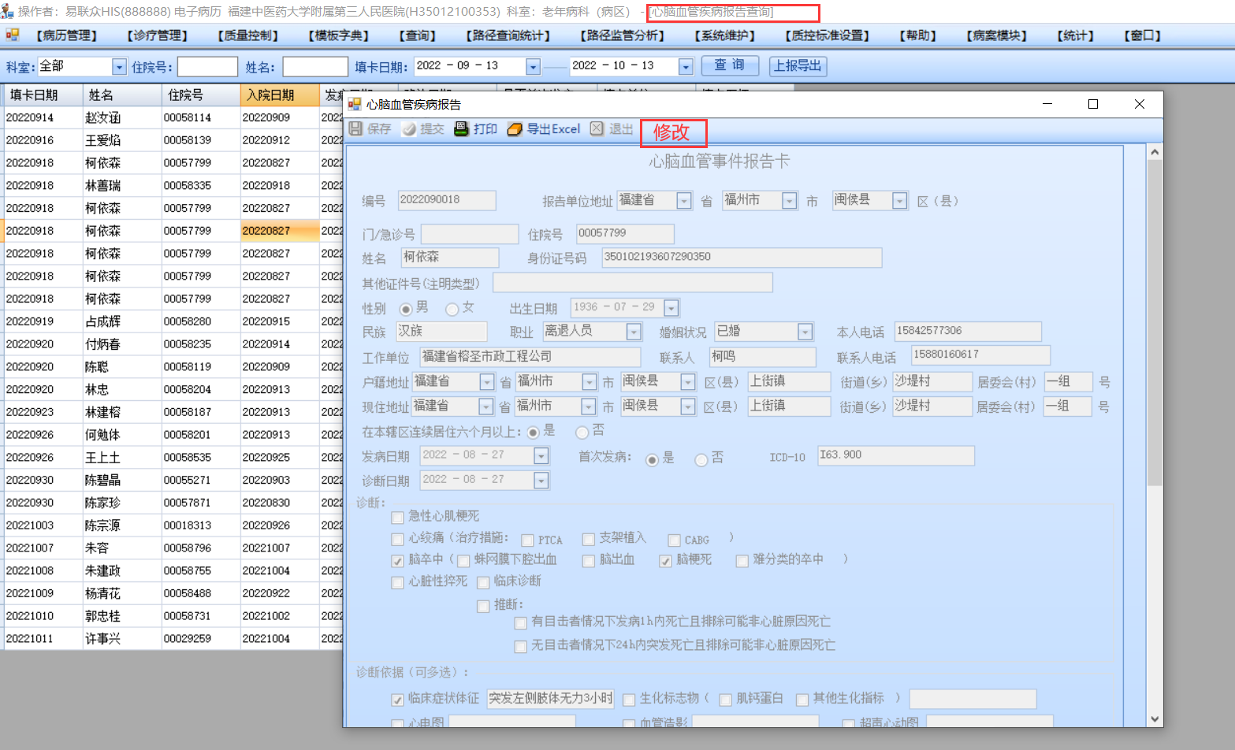Toggle the 临床症状体征 checkbox
The width and height of the screenshot is (1235, 750).
(398, 700)
